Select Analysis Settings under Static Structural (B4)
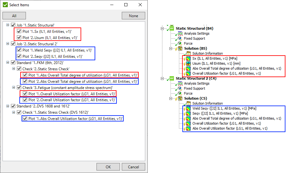Screen dimensions: 287x173 [x=196, y=33]
